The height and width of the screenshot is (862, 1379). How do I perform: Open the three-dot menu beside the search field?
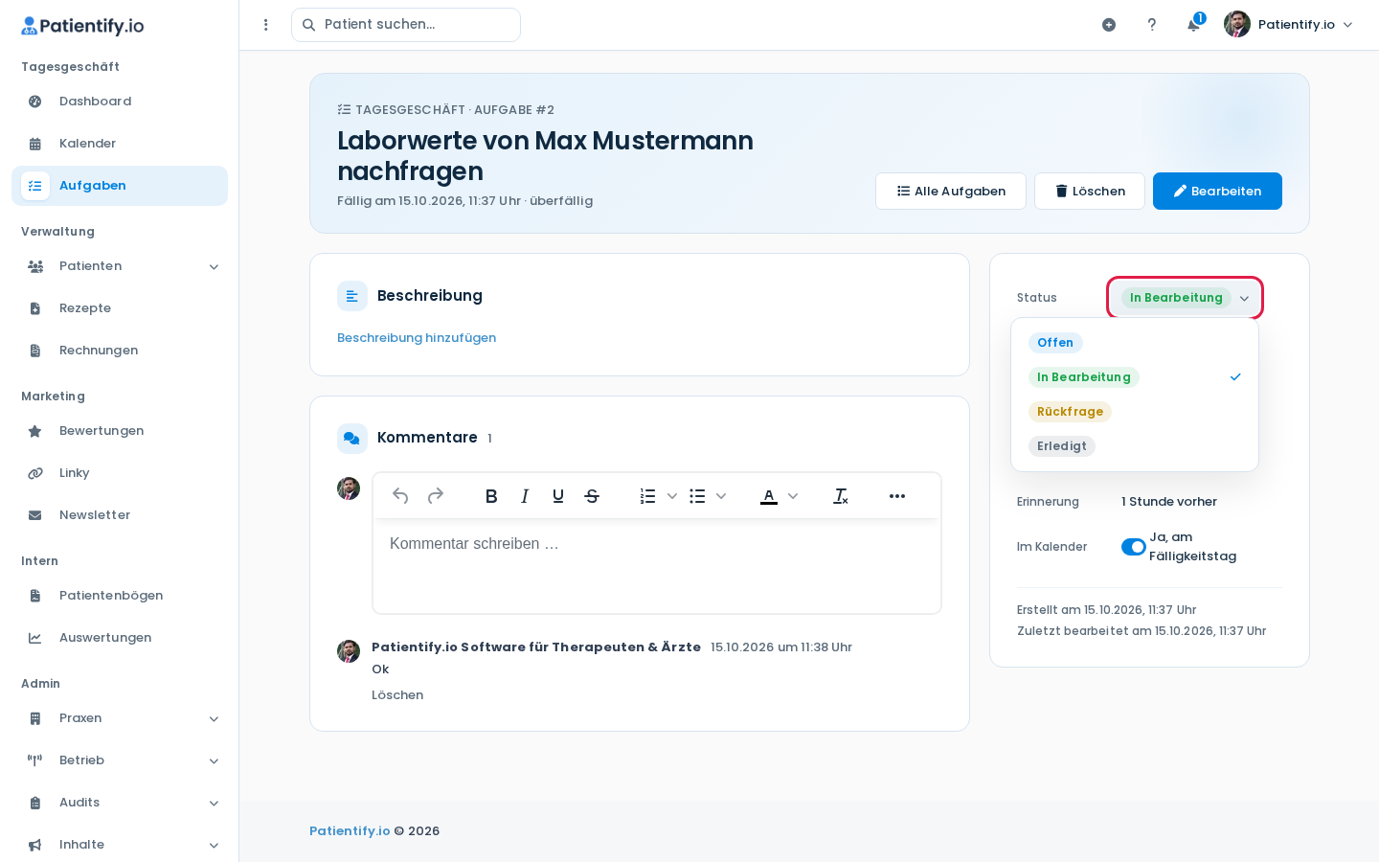click(266, 25)
